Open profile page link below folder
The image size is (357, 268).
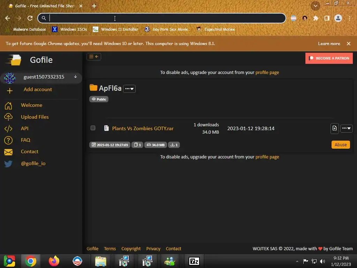pyautogui.click(x=267, y=157)
